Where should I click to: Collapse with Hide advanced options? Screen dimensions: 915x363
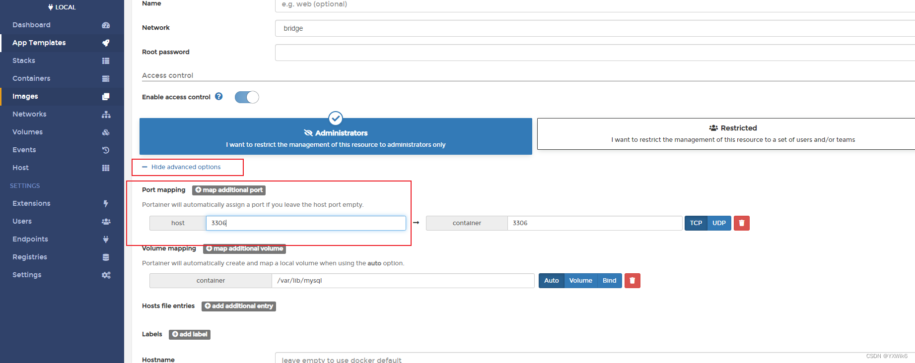[x=182, y=167]
